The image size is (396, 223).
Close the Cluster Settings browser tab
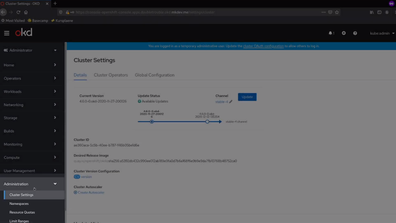coord(47,4)
